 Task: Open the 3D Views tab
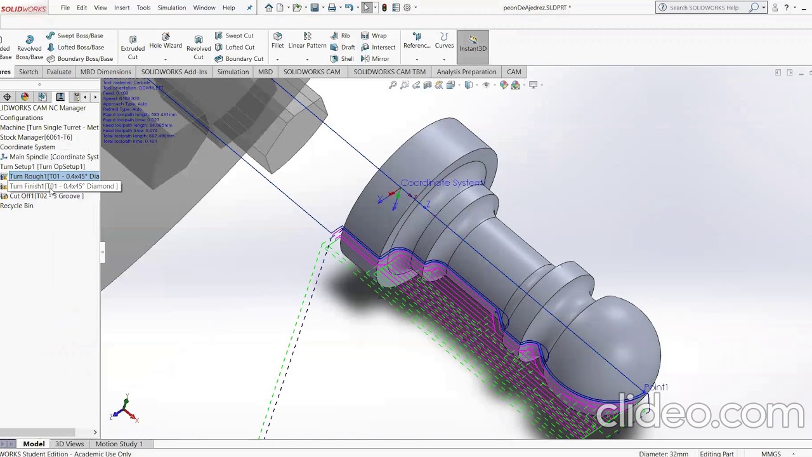point(69,444)
